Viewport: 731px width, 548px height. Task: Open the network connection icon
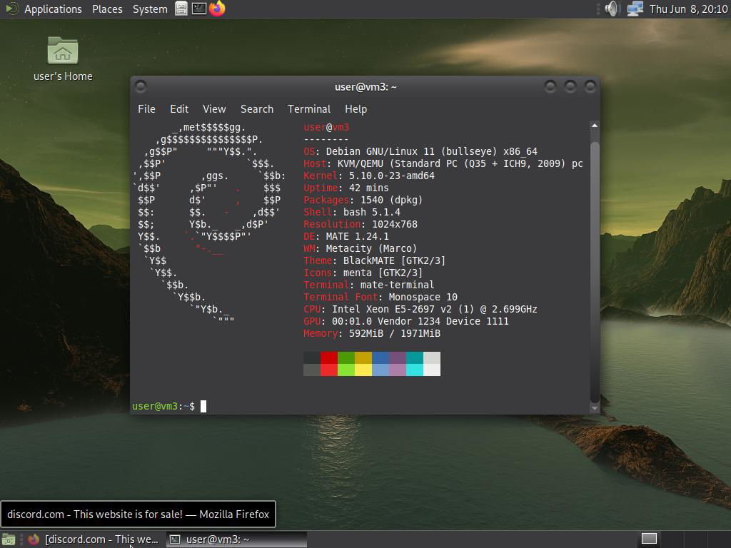[x=635, y=9]
